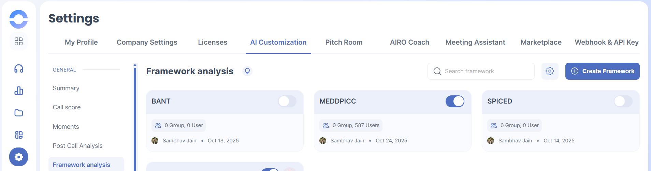This screenshot has height=171, width=651.
Task: Open the bar chart analytics sidebar icon
Action: tap(19, 91)
